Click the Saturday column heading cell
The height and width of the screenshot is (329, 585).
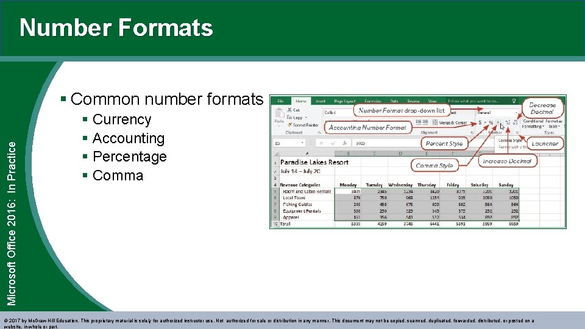coord(480,185)
